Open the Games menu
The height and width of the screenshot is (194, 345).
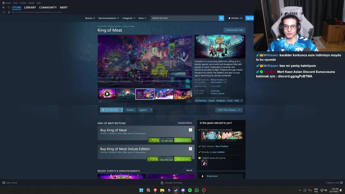tap(31, 3)
